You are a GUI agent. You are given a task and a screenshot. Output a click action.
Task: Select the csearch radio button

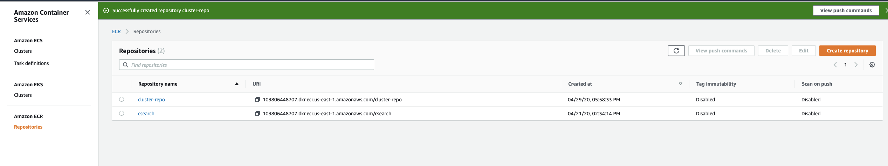point(122,113)
